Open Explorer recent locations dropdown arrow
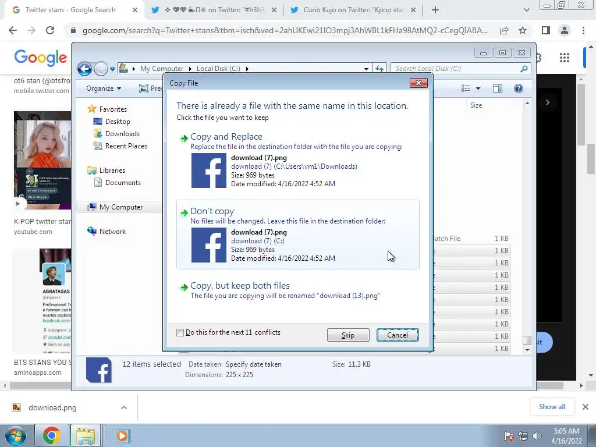The image size is (596, 447). pos(112,69)
